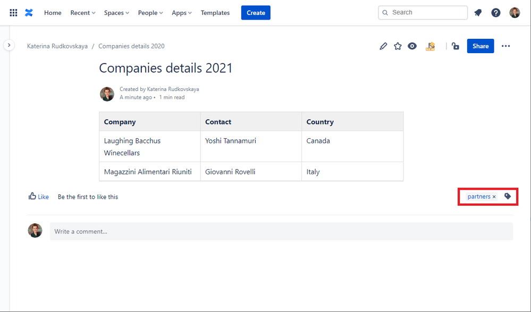Click the add label tag icon
Viewport: 531px width, 312px height.
(x=508, y=196)
